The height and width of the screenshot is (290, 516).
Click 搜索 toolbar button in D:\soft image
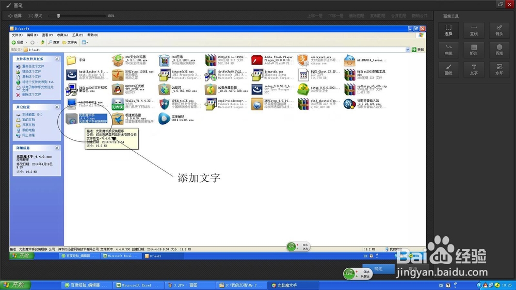coord(54,42)
